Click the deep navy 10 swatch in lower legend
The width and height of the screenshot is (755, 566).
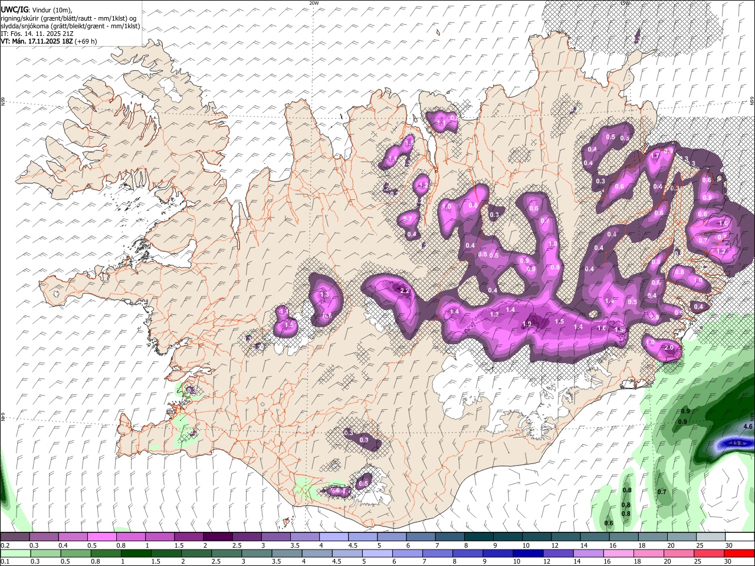pyautogui.click(x=528, y=553)
